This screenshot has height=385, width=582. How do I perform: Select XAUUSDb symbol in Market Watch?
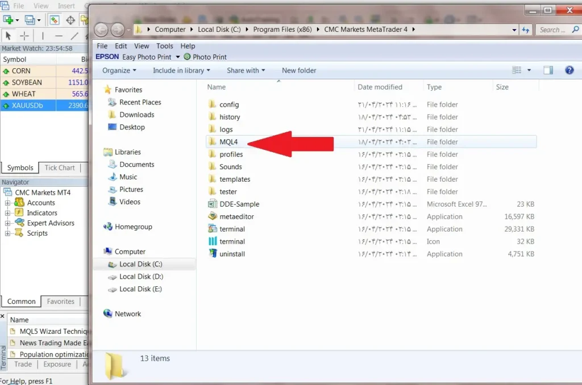pos(44,106)
